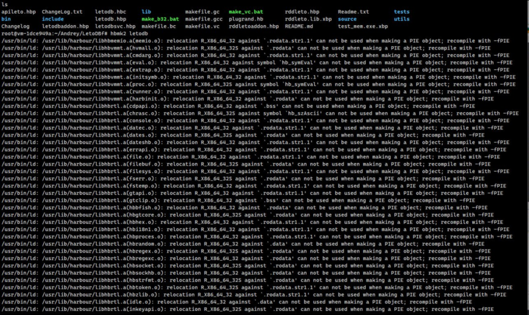Click the libhbrtl.a(console.o) error line

click(255, 121)
